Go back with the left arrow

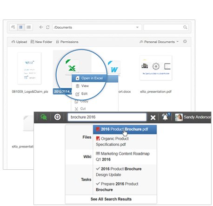(x=41, y=27)
